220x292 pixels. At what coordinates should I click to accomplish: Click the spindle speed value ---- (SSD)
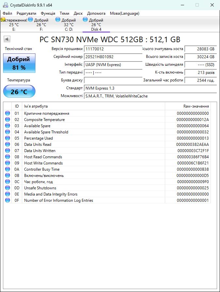tap(201, 65)
